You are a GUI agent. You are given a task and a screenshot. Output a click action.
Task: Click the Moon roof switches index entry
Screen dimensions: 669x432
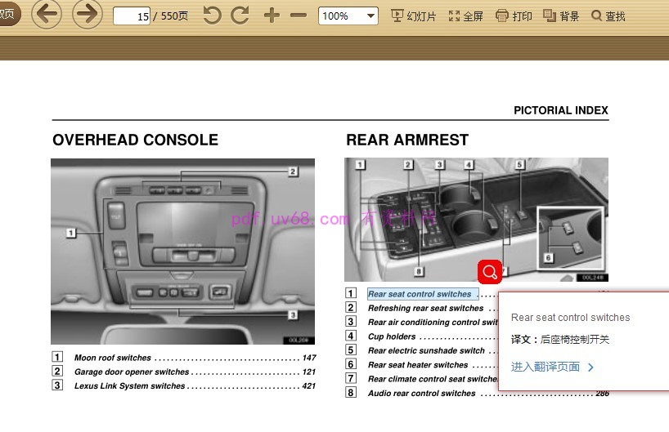113,358
